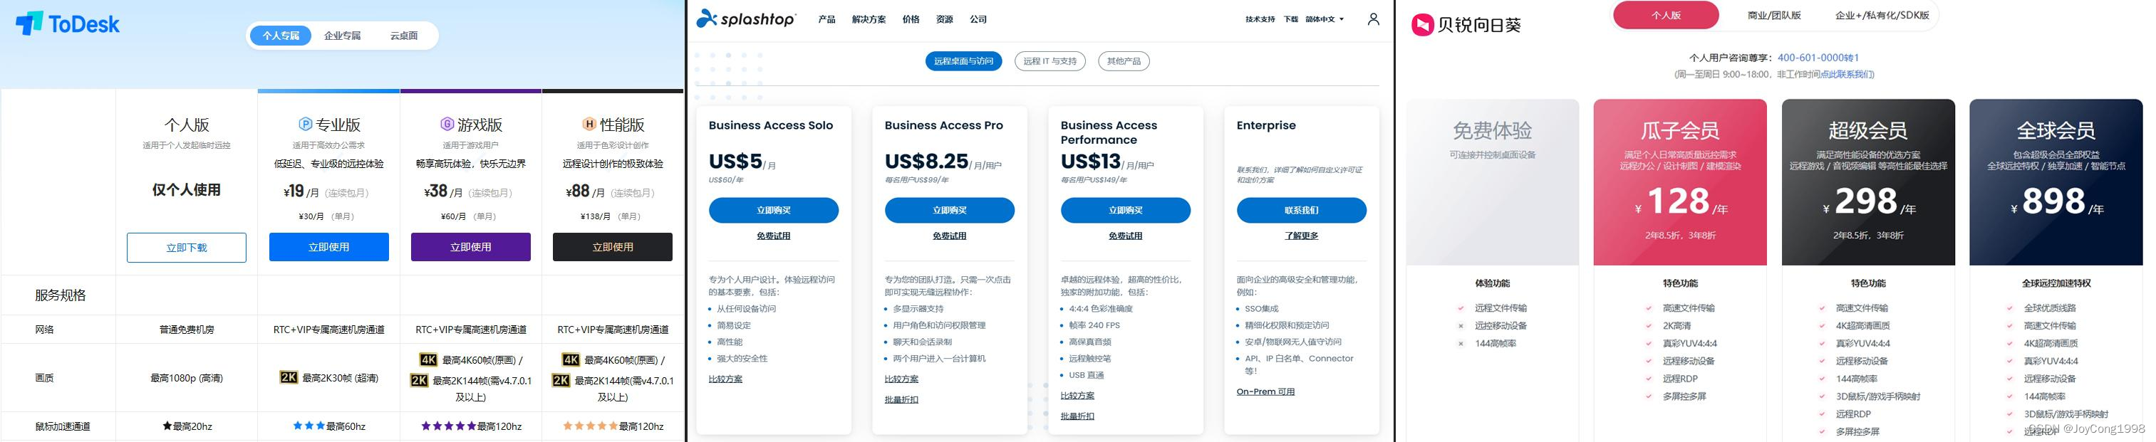2156x442 pixels.
Task: Open the Splashtop user account icon
Action: [1374, 19]
